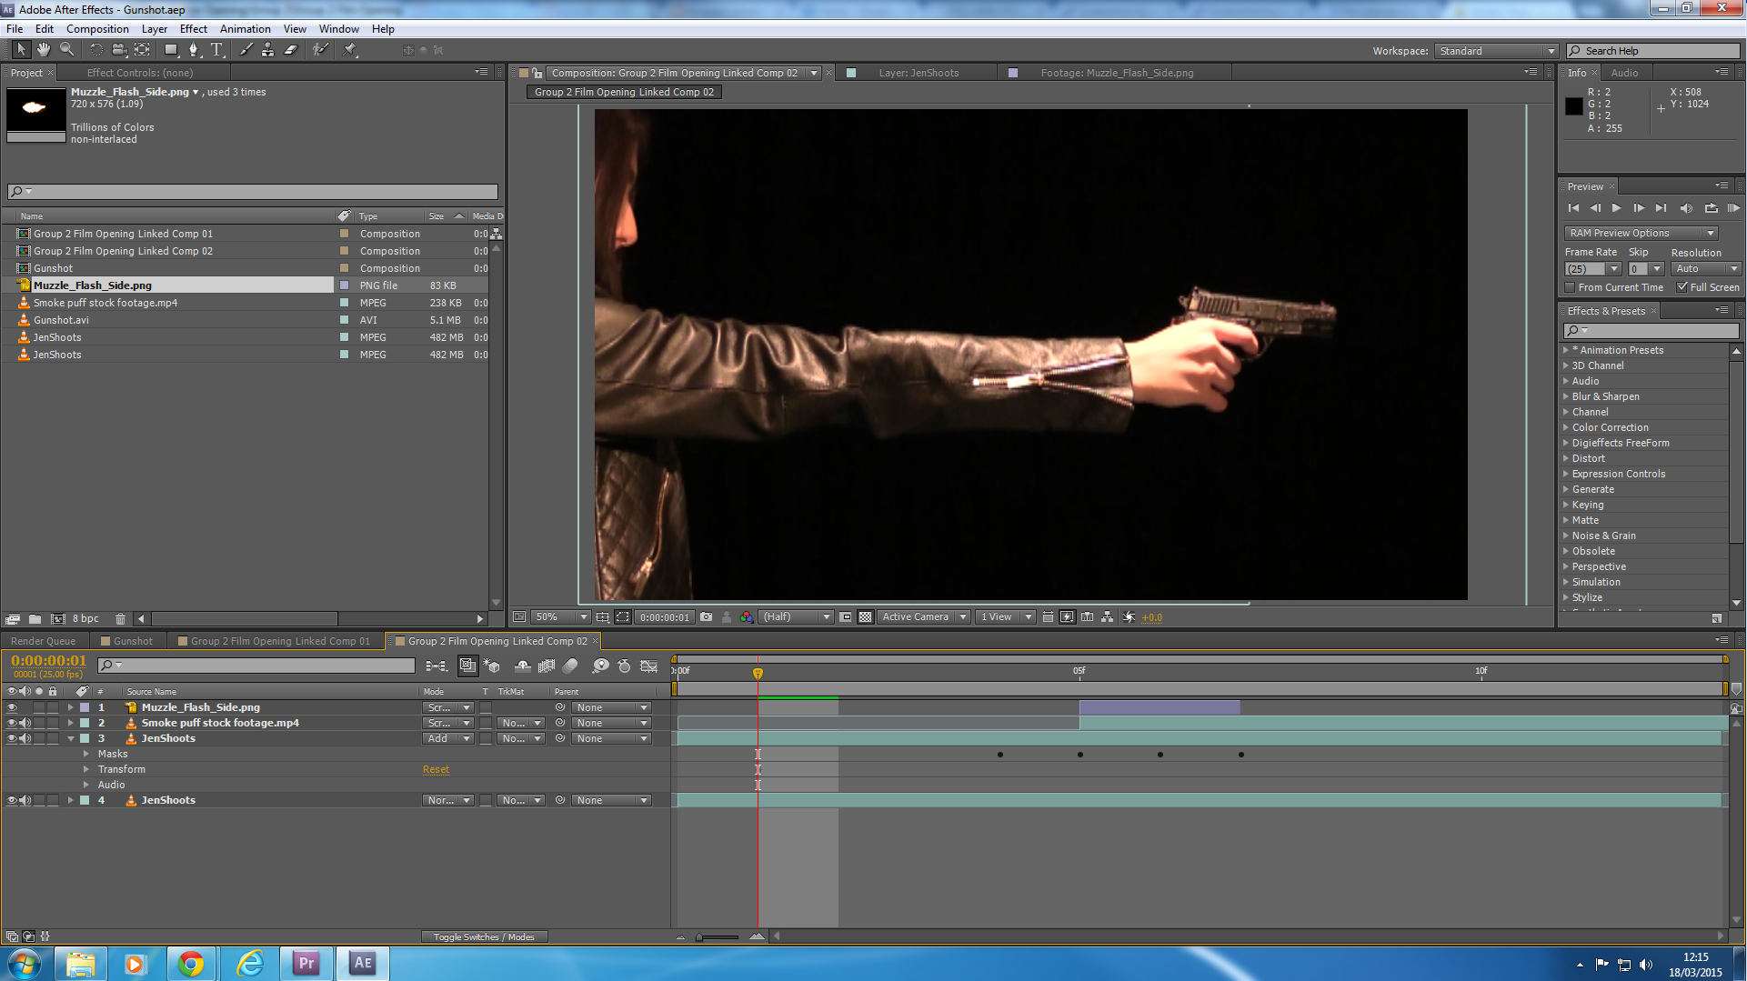Open the Workspace Standard dropdown

point(1497,51)
